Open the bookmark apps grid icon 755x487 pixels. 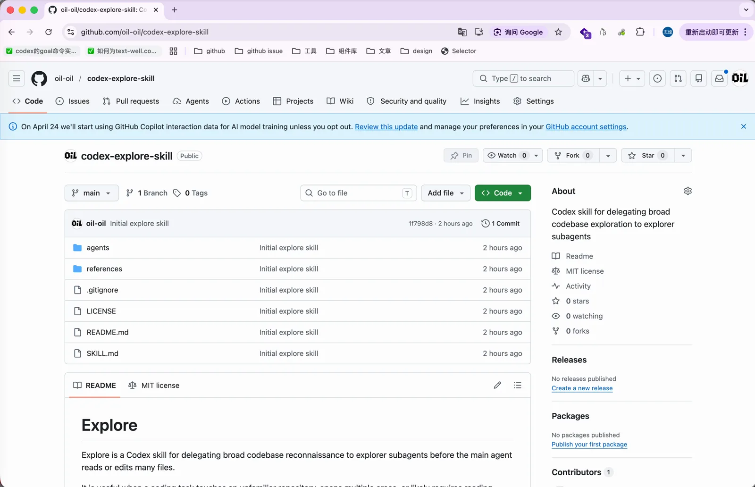[x=173, y=51]
